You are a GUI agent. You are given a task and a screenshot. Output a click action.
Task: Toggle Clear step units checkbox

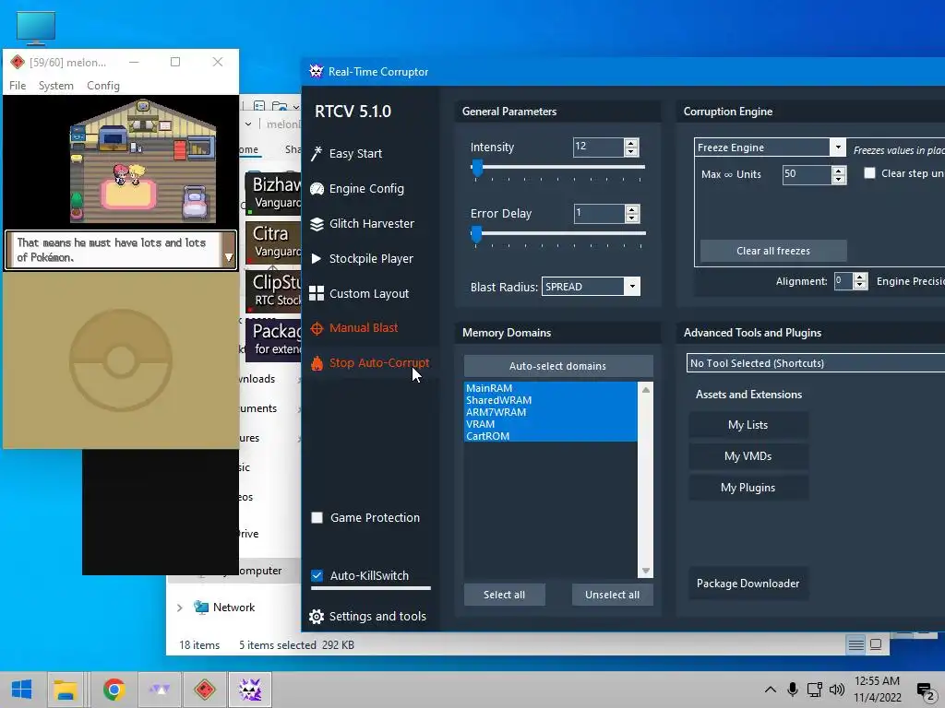click(869, 173)
